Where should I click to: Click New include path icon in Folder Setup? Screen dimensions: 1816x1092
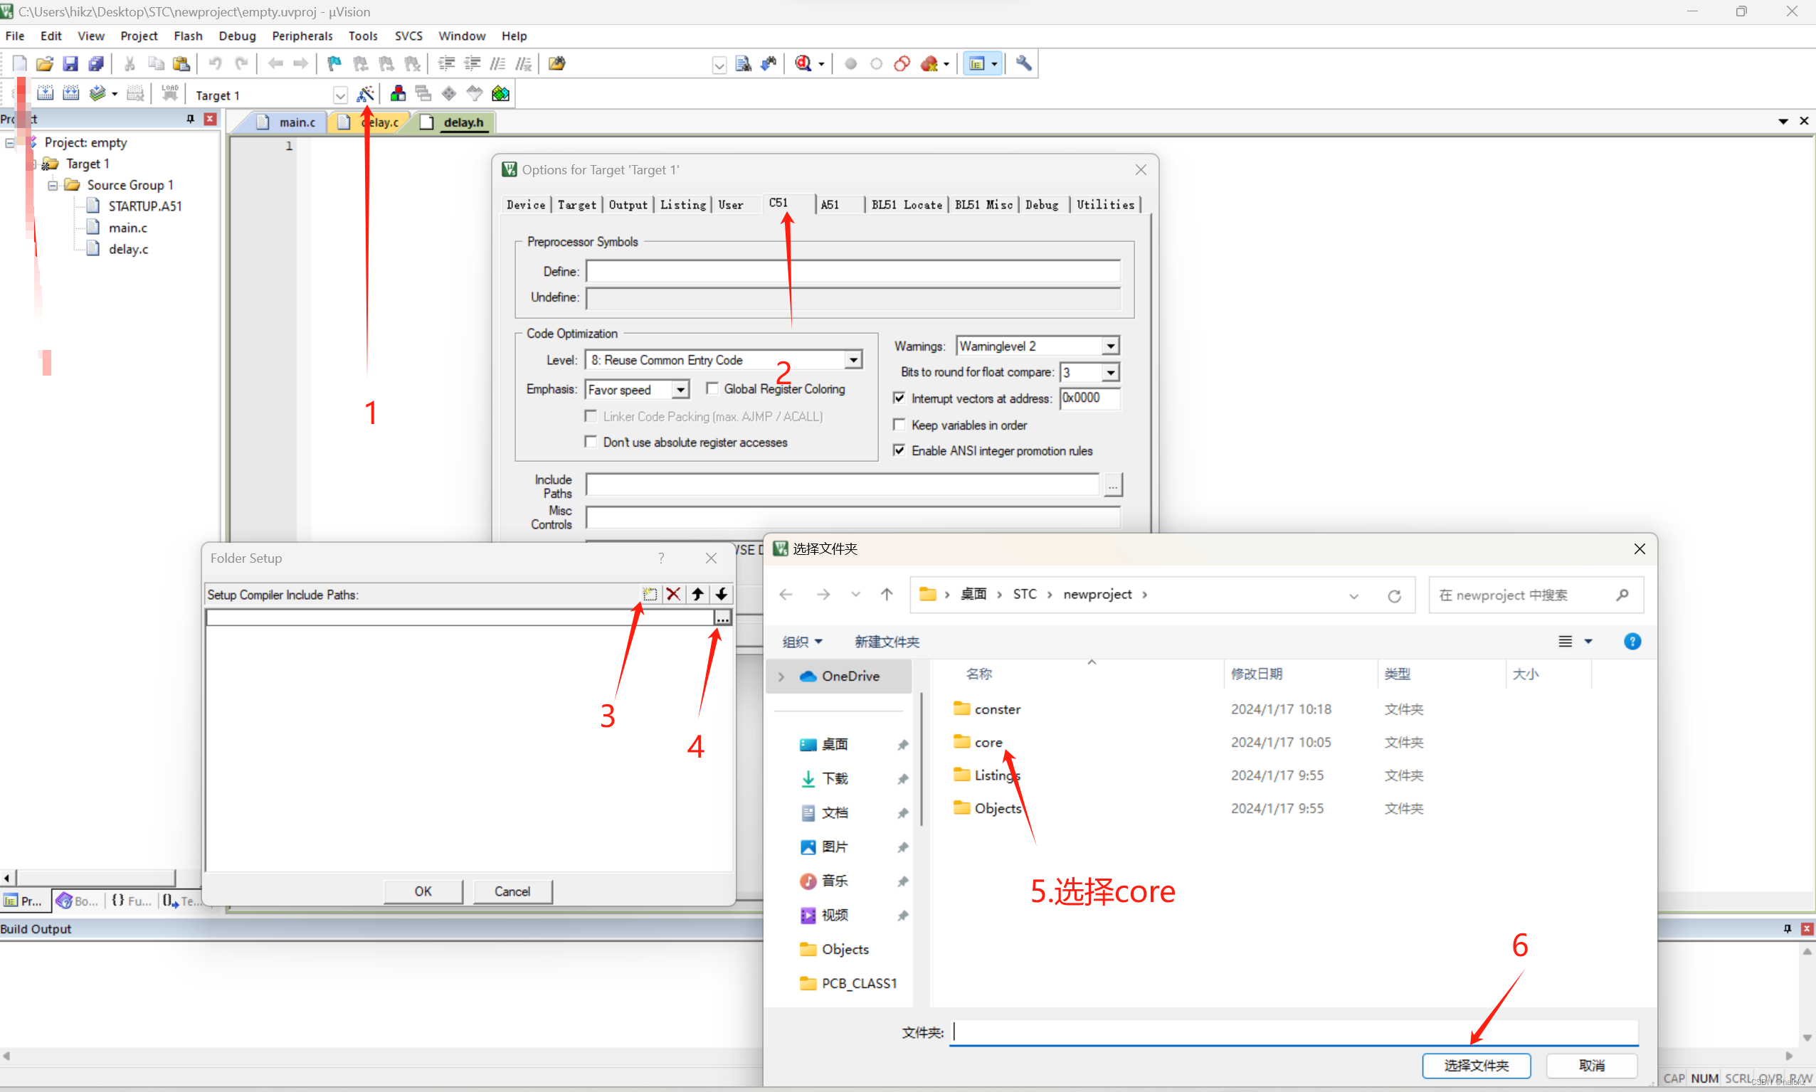click(650, 594)
